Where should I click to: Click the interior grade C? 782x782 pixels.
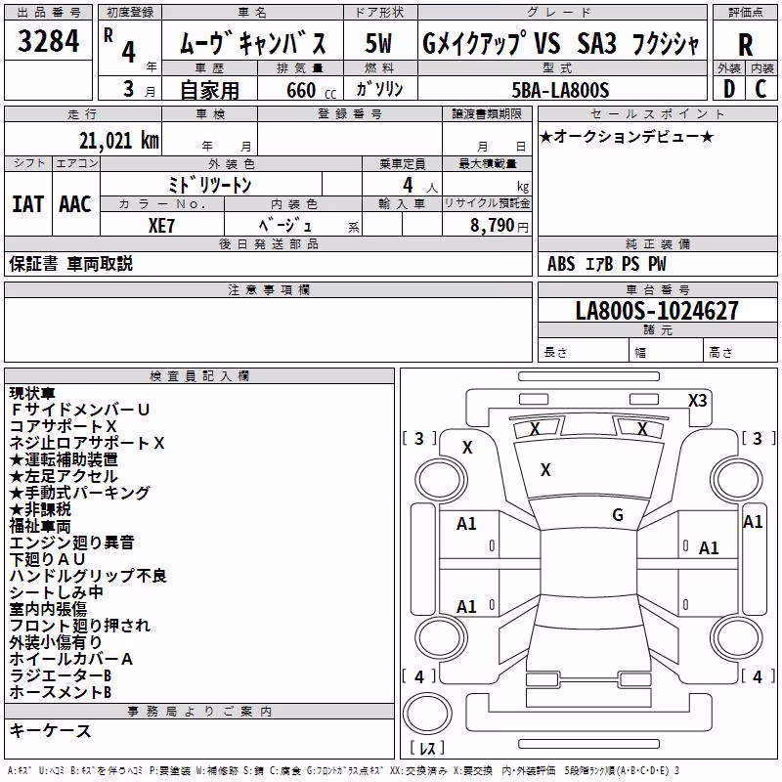(760, 89)
